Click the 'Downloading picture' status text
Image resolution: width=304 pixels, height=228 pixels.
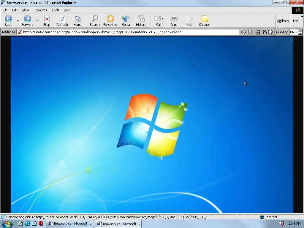(107, 217)
